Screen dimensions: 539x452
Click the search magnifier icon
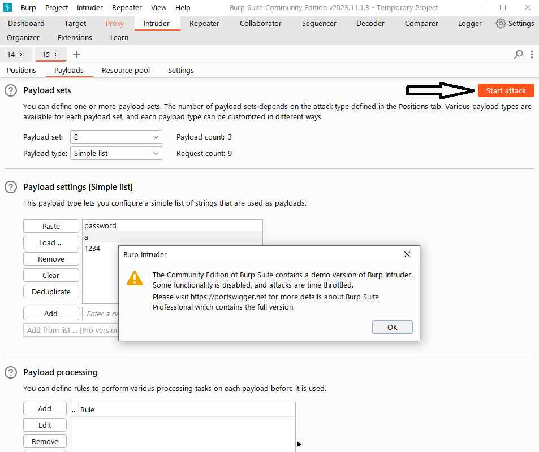click(x=518, y=54)
